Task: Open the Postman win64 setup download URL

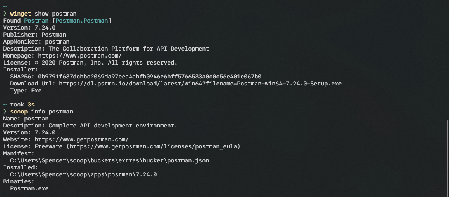Action: click(200, 84)
